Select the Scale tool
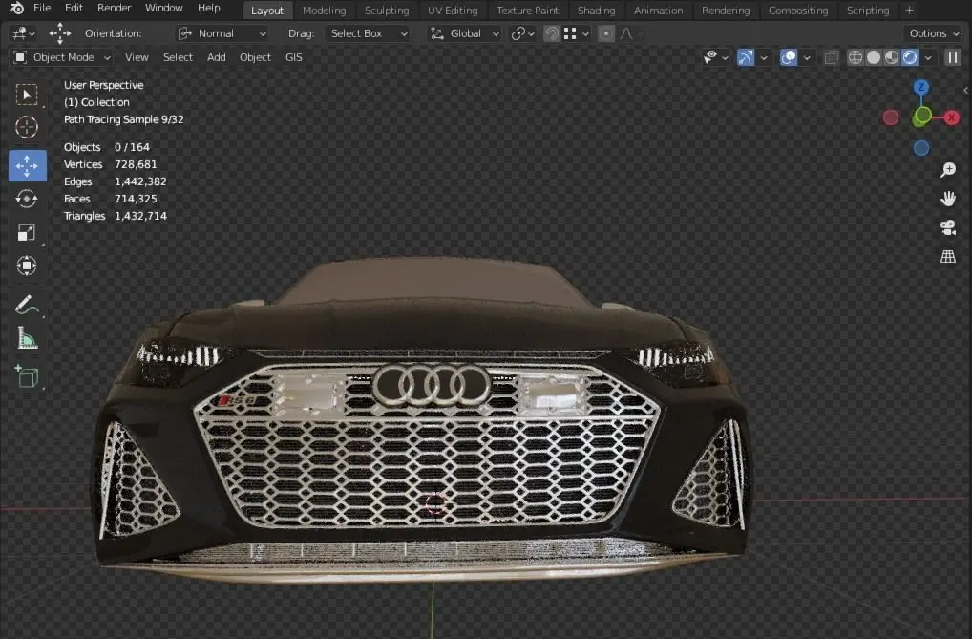 point(26,233)
